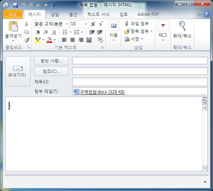Viewport: 213px width, 191px height.
Task: Center the text
Action: (x=73, y=40)
